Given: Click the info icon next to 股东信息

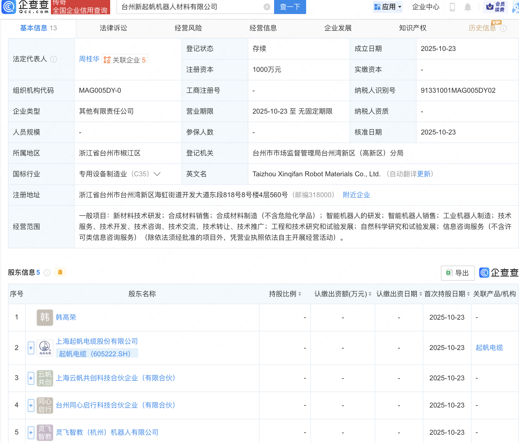Looking at the screenshot, I should coord(47,273).
